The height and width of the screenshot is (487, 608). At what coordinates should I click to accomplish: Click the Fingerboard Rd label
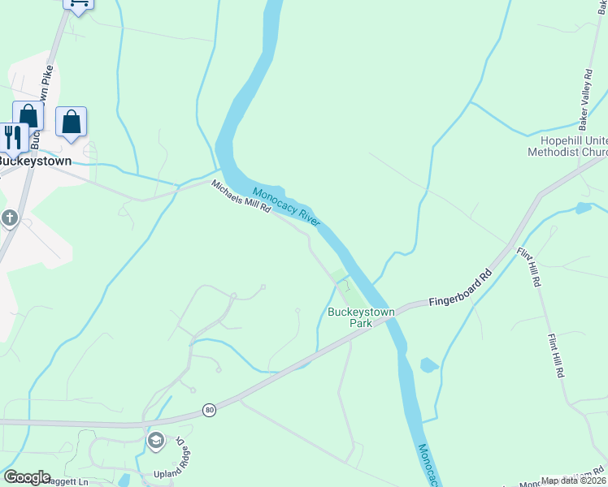tap(461, 287)
